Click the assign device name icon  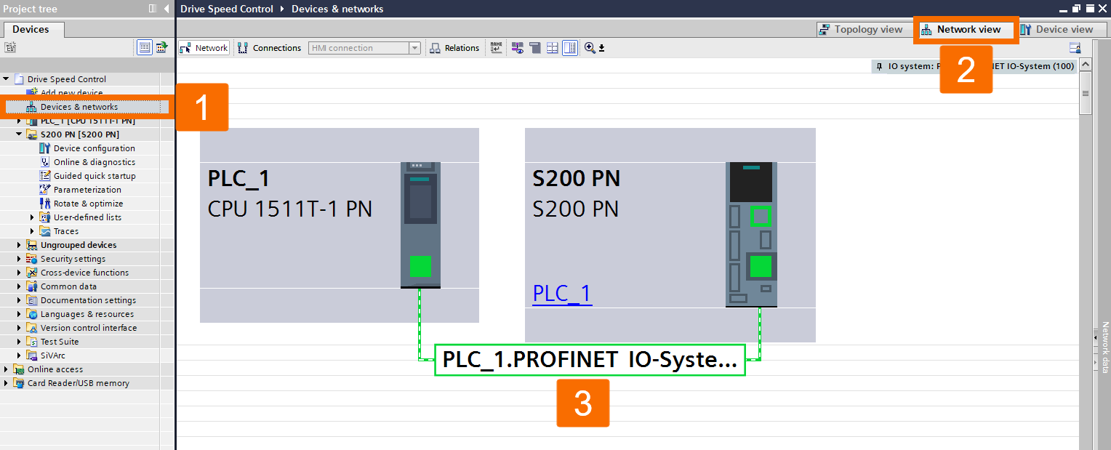[496, 48]
